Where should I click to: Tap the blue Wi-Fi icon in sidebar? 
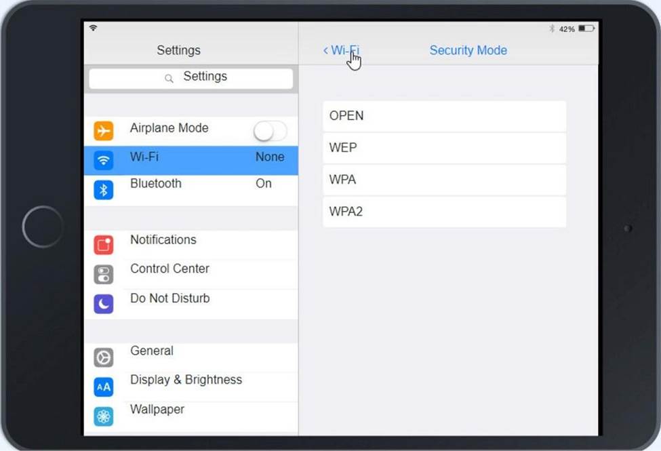104,161
